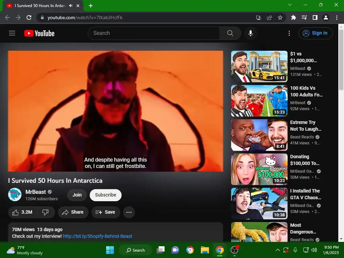
Task: Open weather widget 71°F Mostly cloudy
Action: point(25,250)
